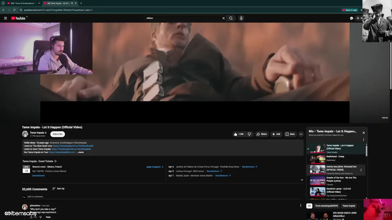Click the playlist scrollbar thumb
This screenshot has width=392, height=220.
click(366, 150)
